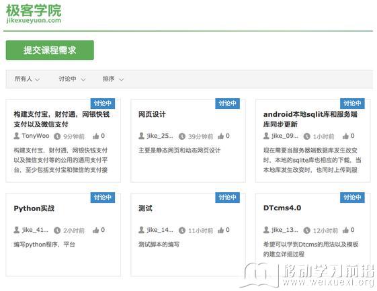Viewport: 377px width, 291px height.
Task: Click thumbs-up icon on 测试 card
Action: (x=220, y=231)
